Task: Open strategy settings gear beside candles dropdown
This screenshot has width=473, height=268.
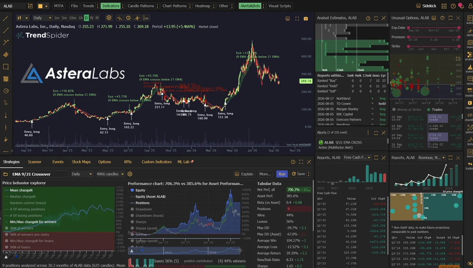Action: 130,174
